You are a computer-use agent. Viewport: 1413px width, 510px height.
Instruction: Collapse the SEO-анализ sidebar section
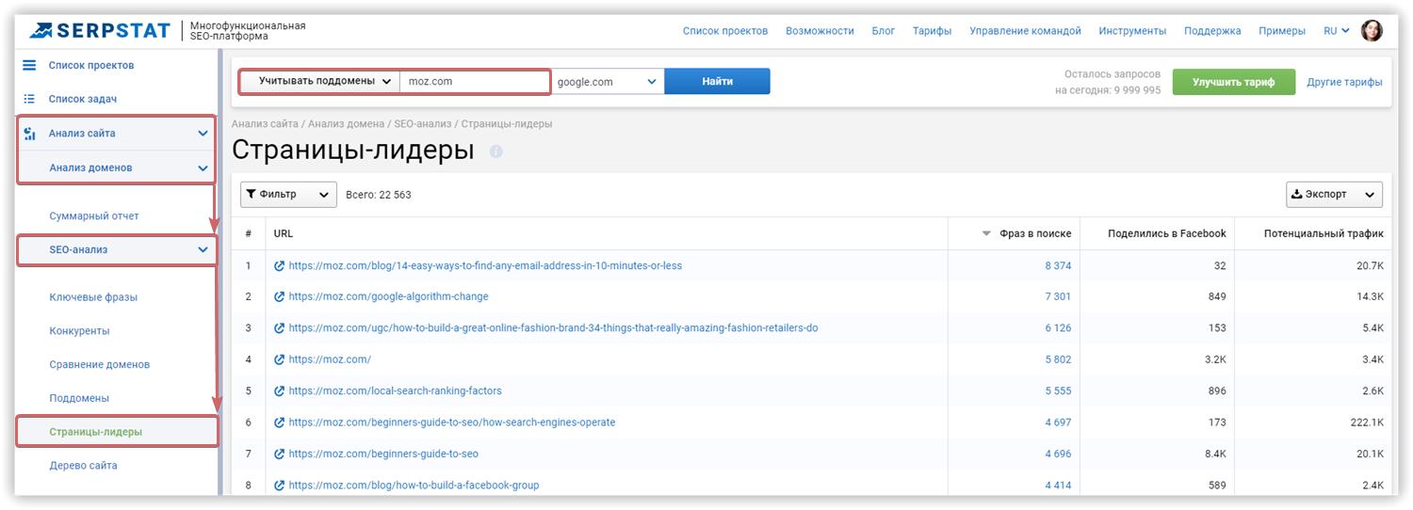203,250
